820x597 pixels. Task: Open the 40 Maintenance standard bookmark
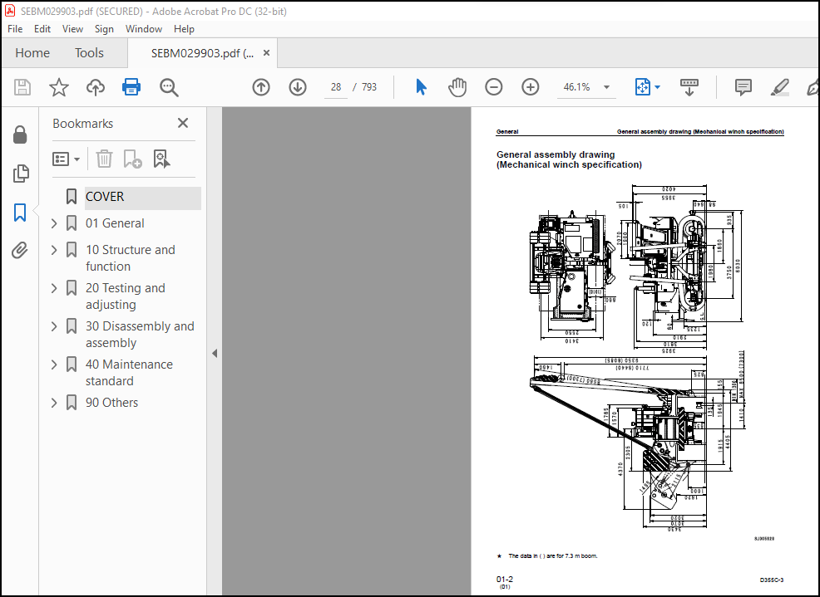[x=129, y=373]
